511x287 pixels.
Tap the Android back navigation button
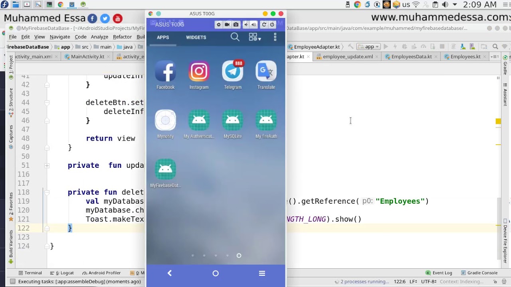(x=169, y=273)
